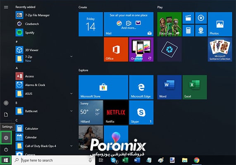Screen dimensions: 236x165
Task: Open Calculator in app list
Action: 27,128
